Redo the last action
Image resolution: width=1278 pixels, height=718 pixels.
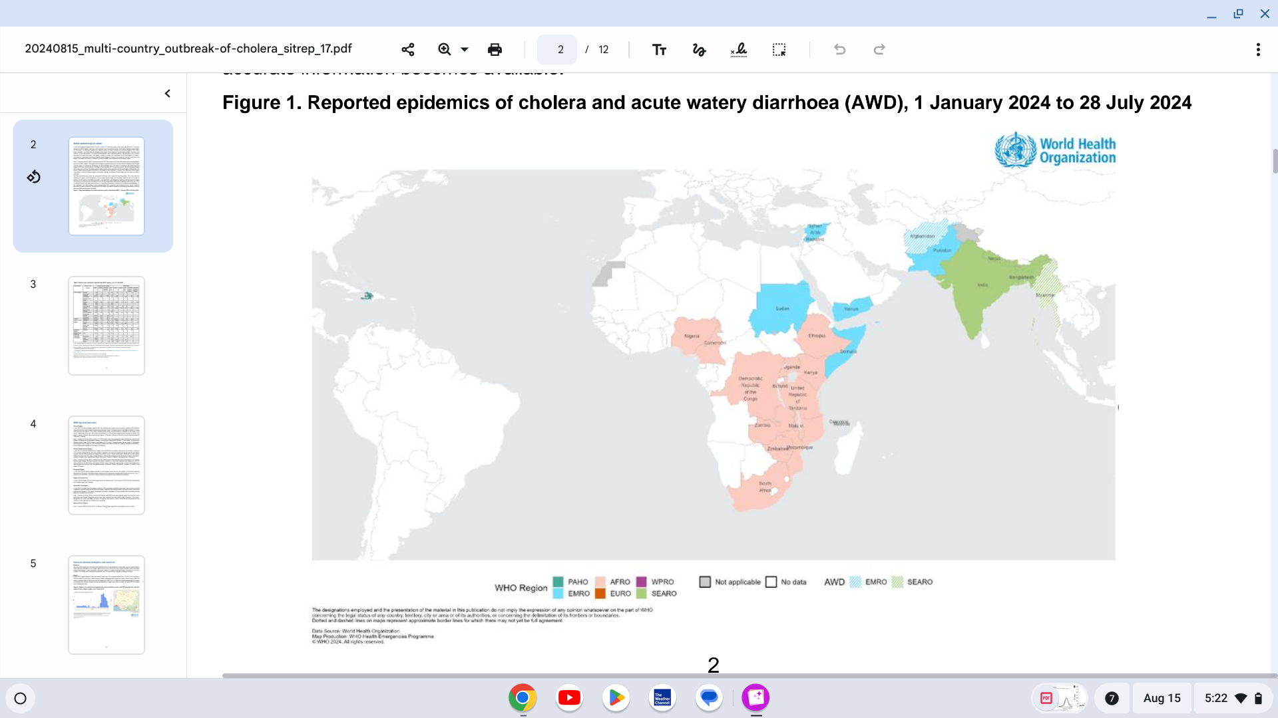pos(879,49)
